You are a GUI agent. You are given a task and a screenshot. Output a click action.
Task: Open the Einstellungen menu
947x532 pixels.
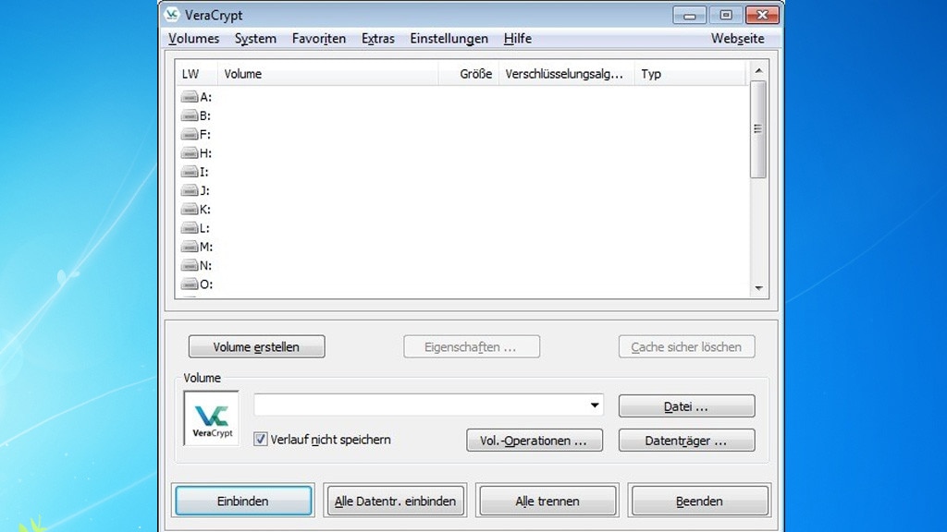[449, 39]
